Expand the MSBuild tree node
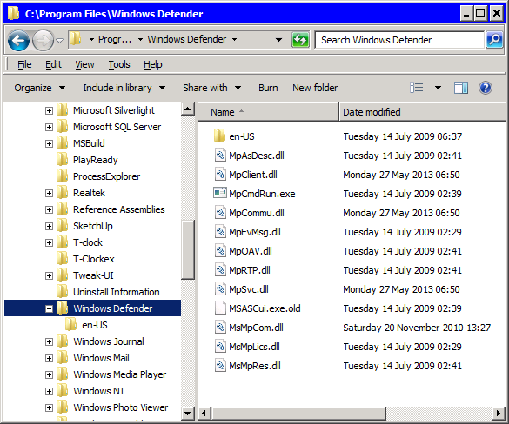Viewport: 509px width, 424px height. click(x=49, y=143)
